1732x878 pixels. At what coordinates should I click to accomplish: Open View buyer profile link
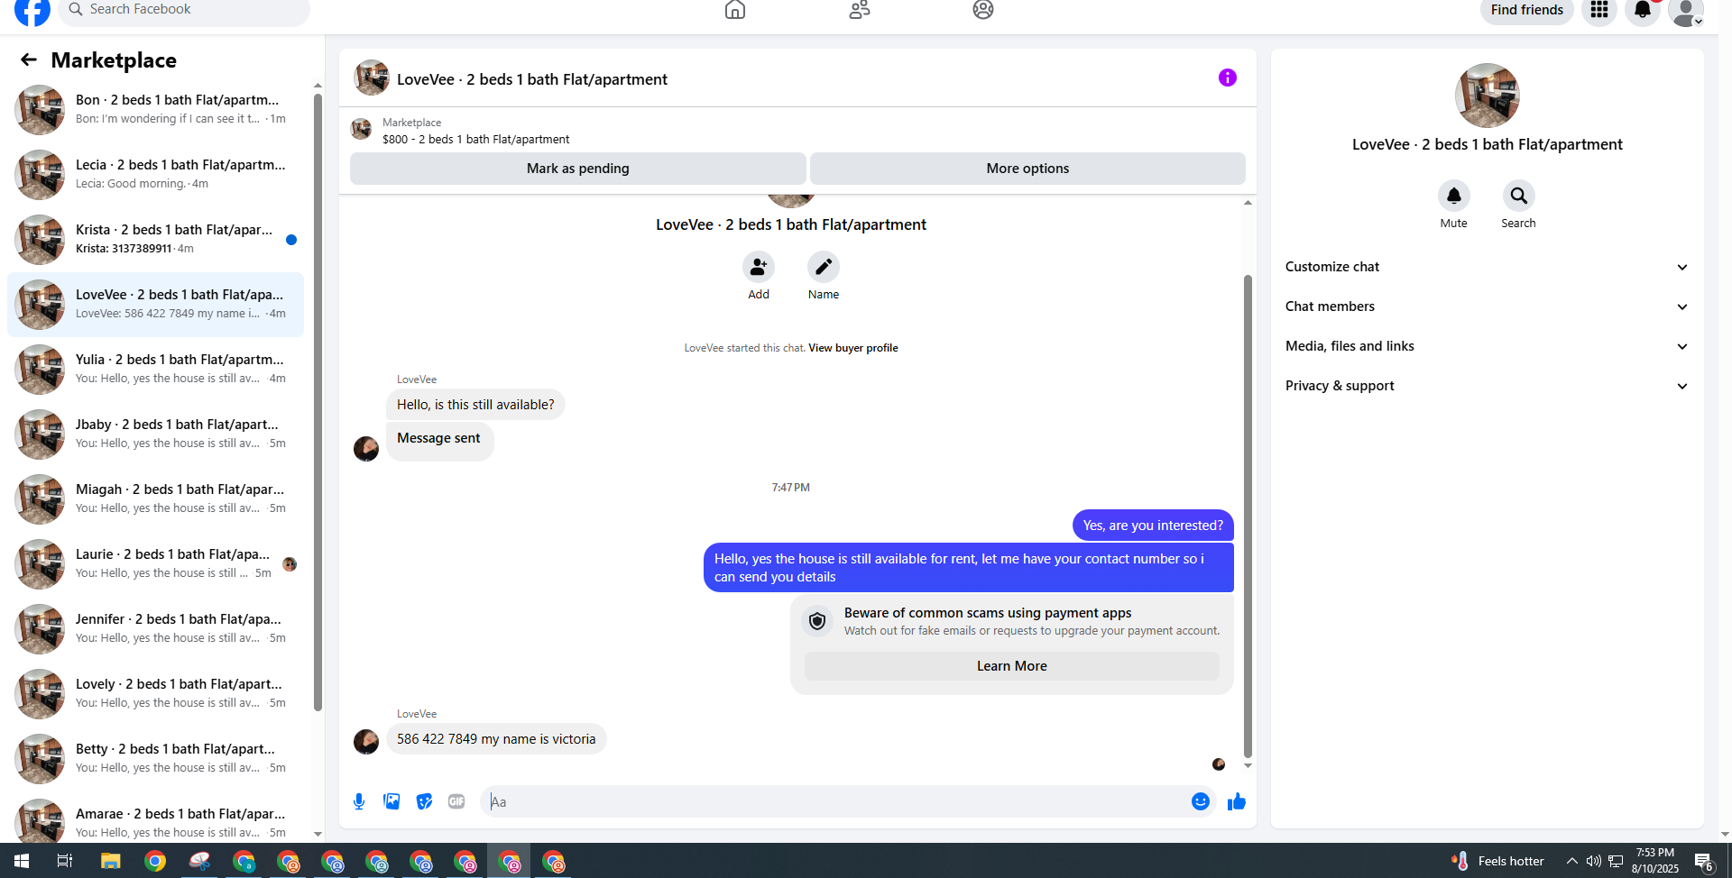pos(853,348)
